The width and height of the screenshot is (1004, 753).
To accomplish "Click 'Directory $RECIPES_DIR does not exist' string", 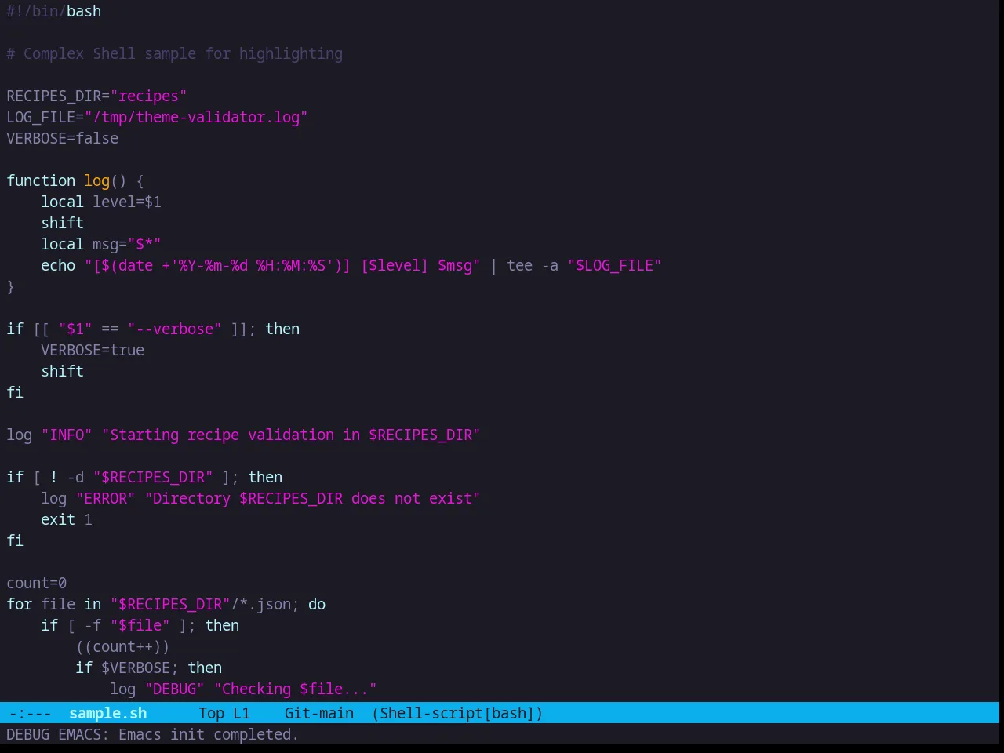I will (x=313, y=498).
